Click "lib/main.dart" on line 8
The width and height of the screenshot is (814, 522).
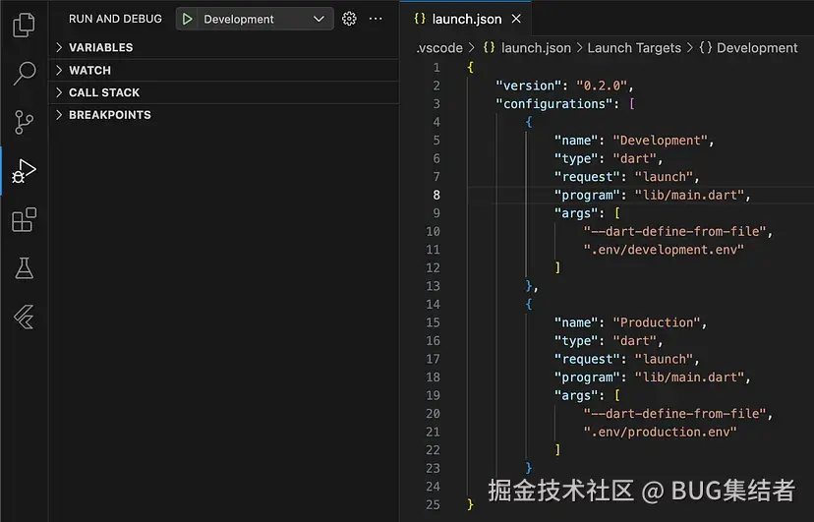click(690, 195)
